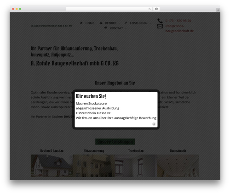230x194 pixels.
Task: Click the green maximize window button
Action: [x=20, y=9]
